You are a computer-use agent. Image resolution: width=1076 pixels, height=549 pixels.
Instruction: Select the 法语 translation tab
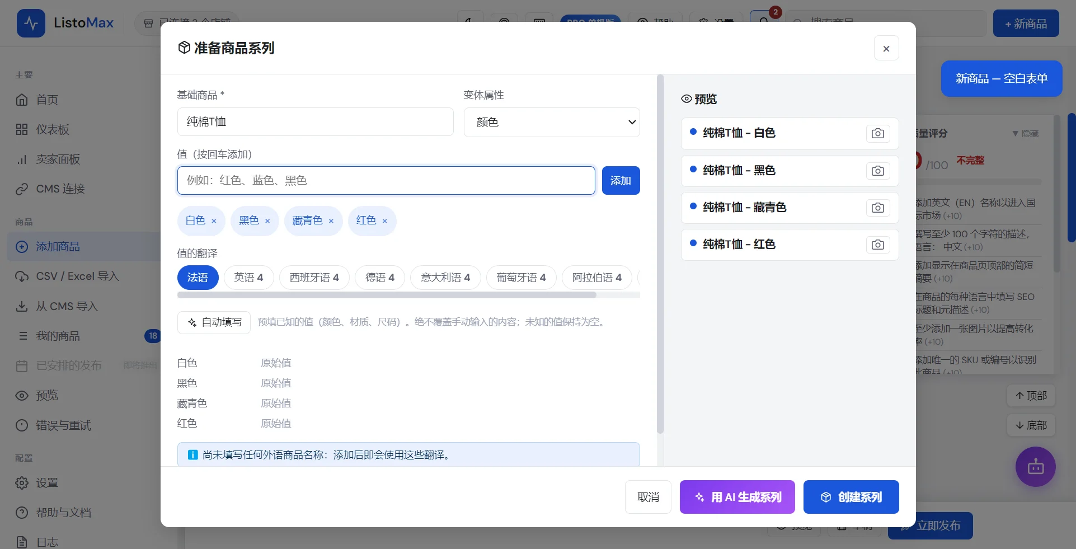point(198,278)
